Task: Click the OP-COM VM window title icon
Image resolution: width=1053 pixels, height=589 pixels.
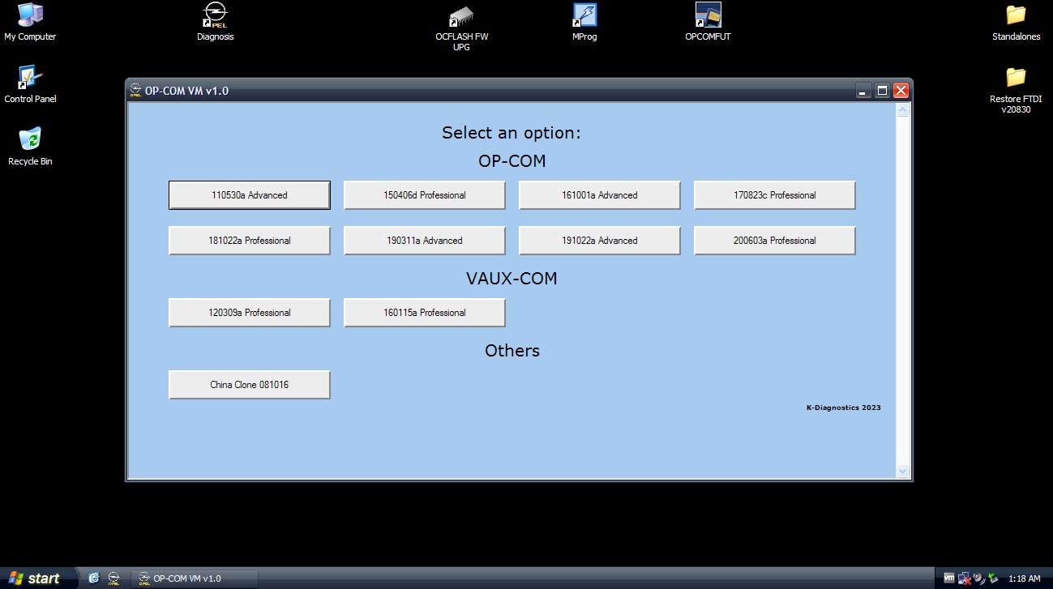Action: click(x=136, y=91)
